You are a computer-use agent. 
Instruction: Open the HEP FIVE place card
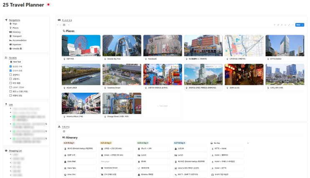[81, 48]
